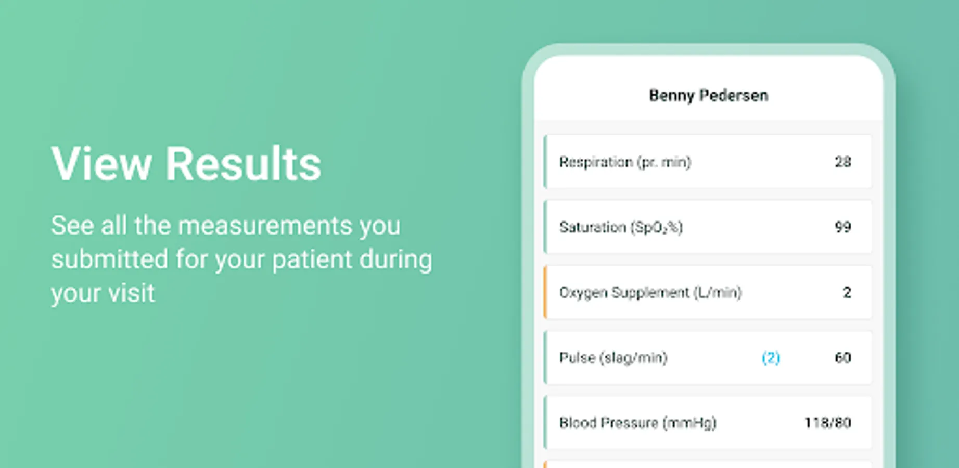Click green status bar on Respiration row
This screenshot has height=468, width=959.
[x=545, y=162]
